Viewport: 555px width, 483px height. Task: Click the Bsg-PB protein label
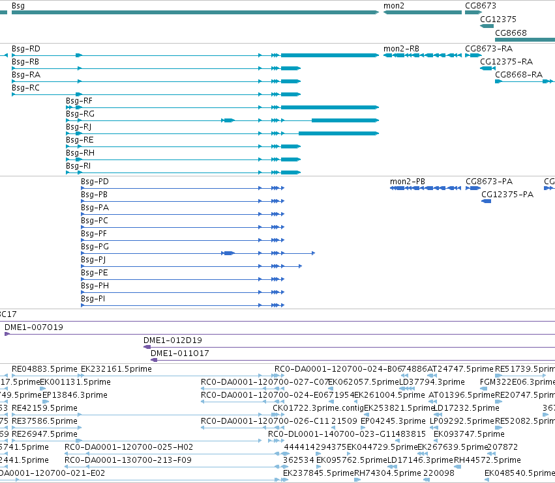pos(94,195)
